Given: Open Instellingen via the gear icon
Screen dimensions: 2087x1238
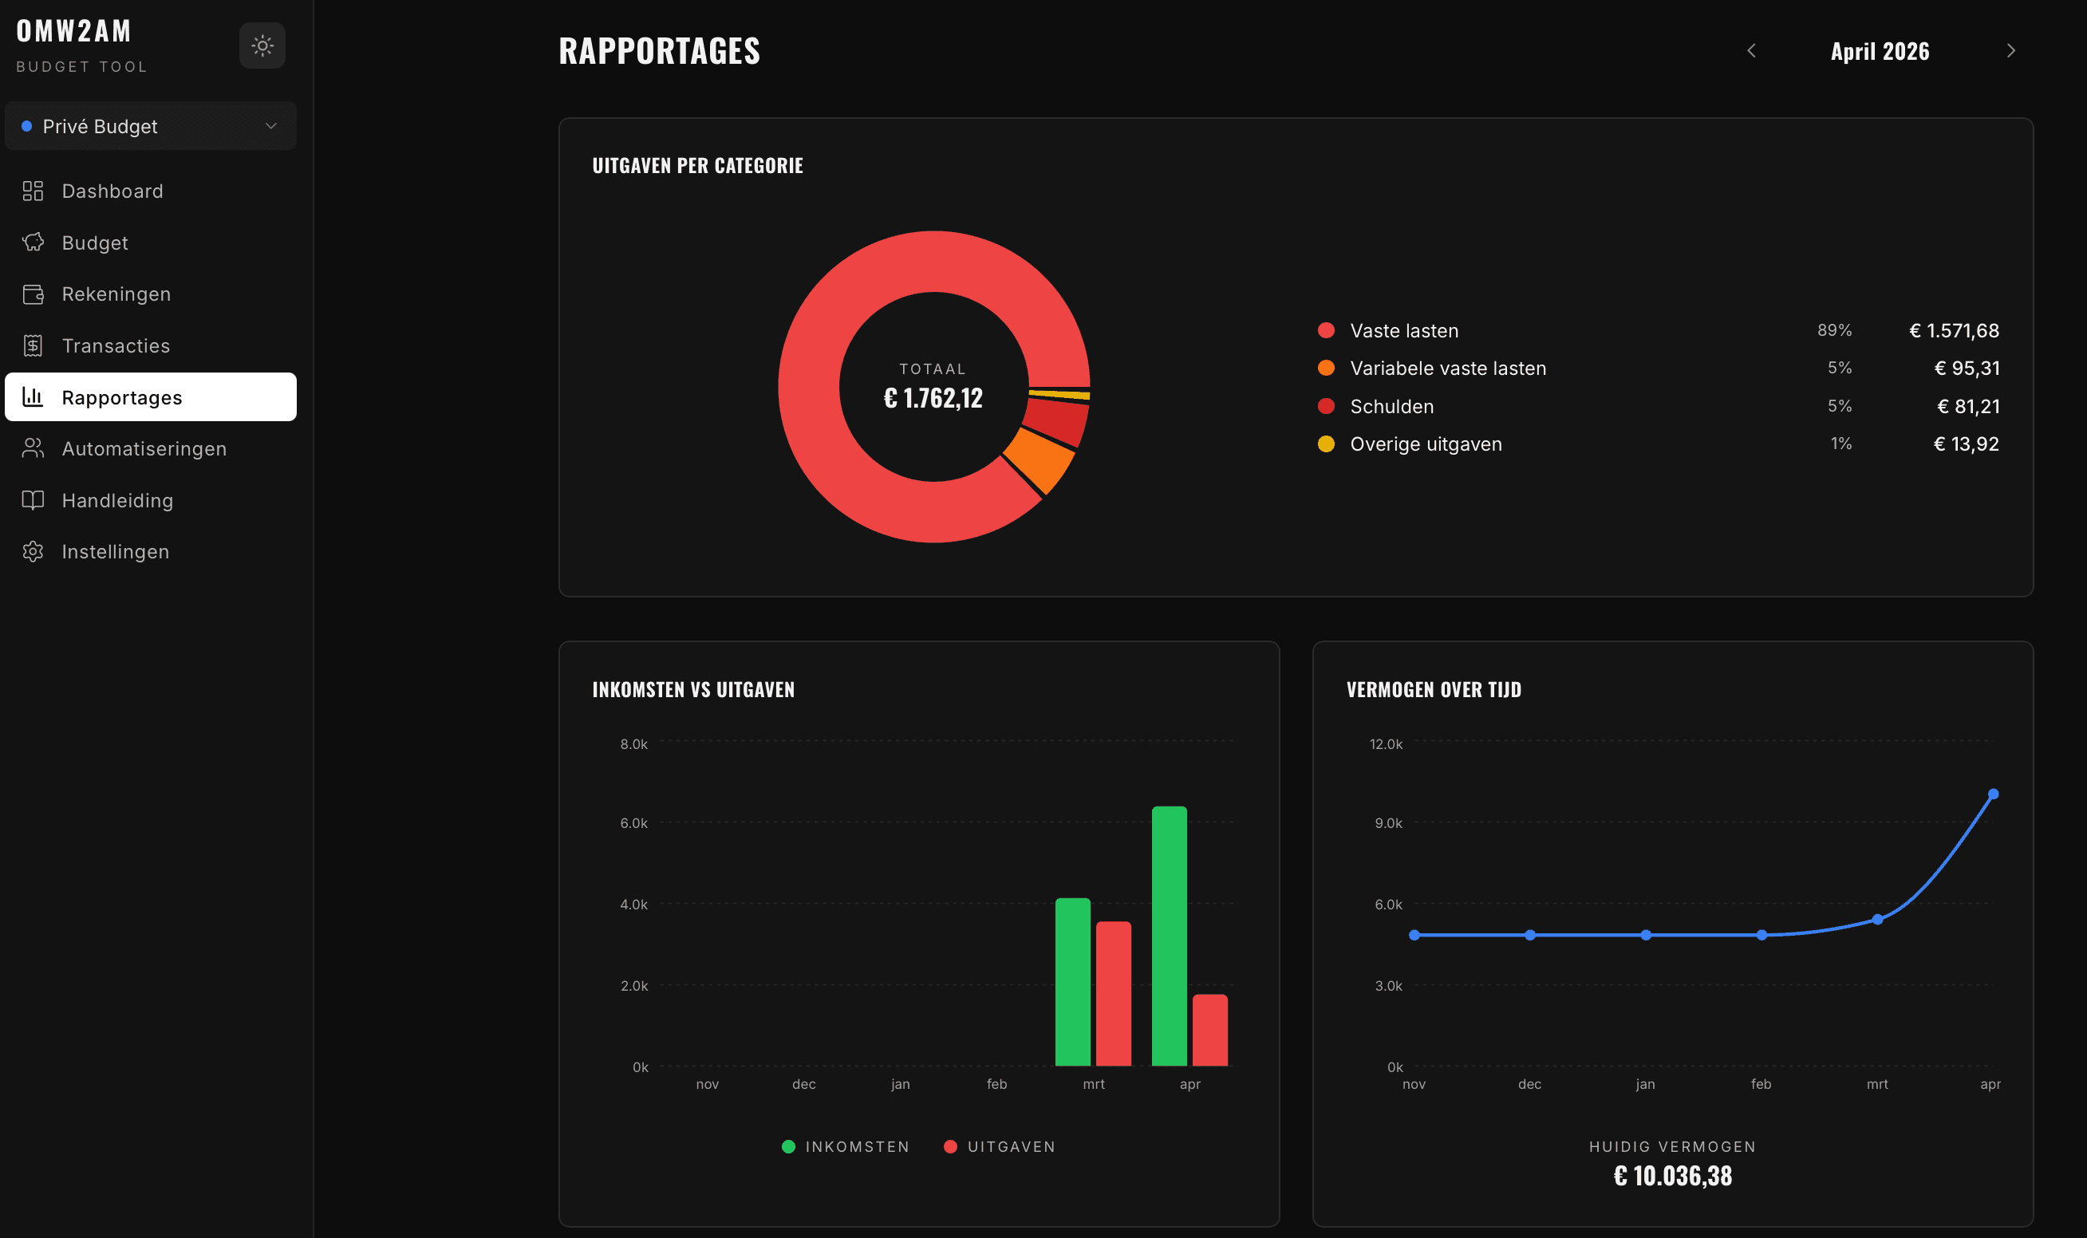Looking at the screenshot, I should coord(34,551).
